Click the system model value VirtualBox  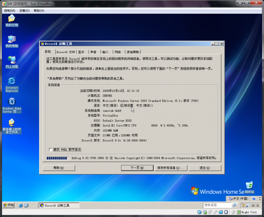coord(110,116)
